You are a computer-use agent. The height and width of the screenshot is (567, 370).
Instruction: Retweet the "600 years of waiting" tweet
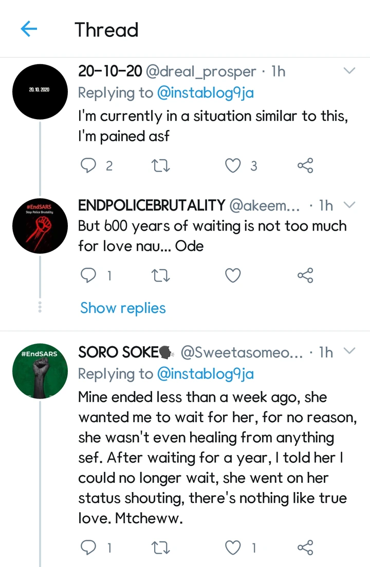[161, 276]
